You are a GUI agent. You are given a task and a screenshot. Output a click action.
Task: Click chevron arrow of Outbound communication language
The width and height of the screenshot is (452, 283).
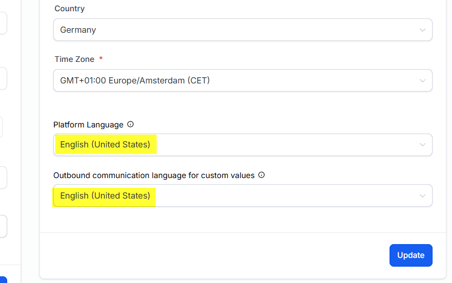pos(422,196)
